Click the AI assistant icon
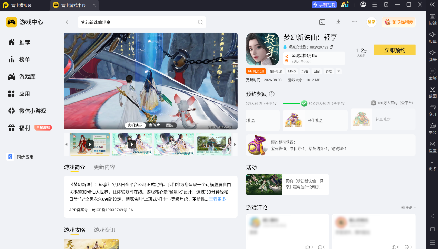Screen dimensions: 438x249 345,4
